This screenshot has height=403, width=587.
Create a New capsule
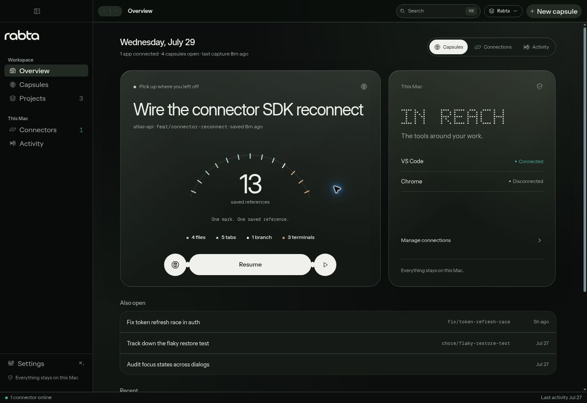point(554,11)
